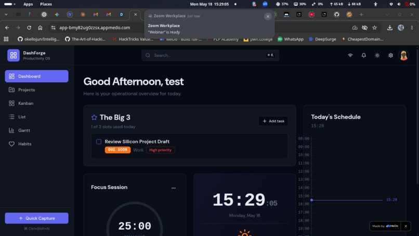The image size is (419, 236).
Task: Click the DashForge logo icon
Action: point(14,55)
